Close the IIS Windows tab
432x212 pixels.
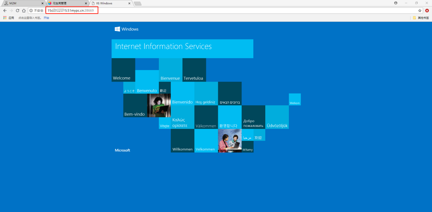pos(129,3)
